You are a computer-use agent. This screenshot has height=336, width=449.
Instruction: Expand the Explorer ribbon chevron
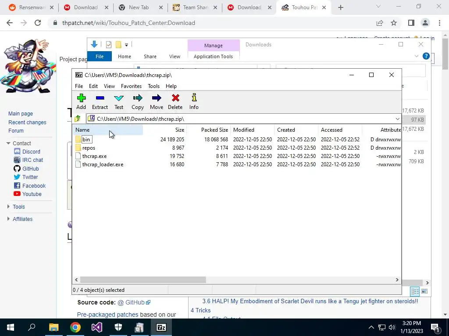pyautogui.click(x=417, y=56)
